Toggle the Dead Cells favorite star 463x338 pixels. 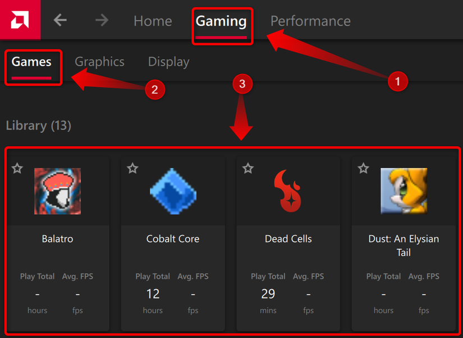coord(248,168)
